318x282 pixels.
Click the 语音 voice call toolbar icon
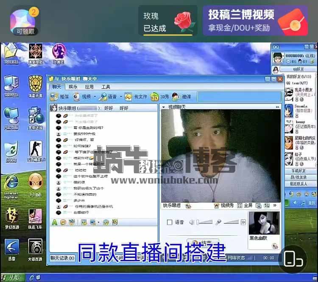(x=103, y=97)
